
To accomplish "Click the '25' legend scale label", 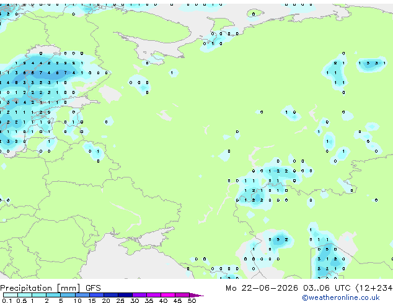I will [x=120, y=301].
